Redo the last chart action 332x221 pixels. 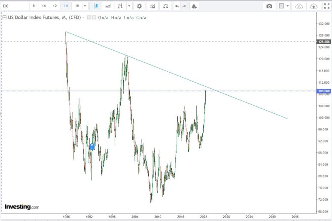tap(184, 6)
